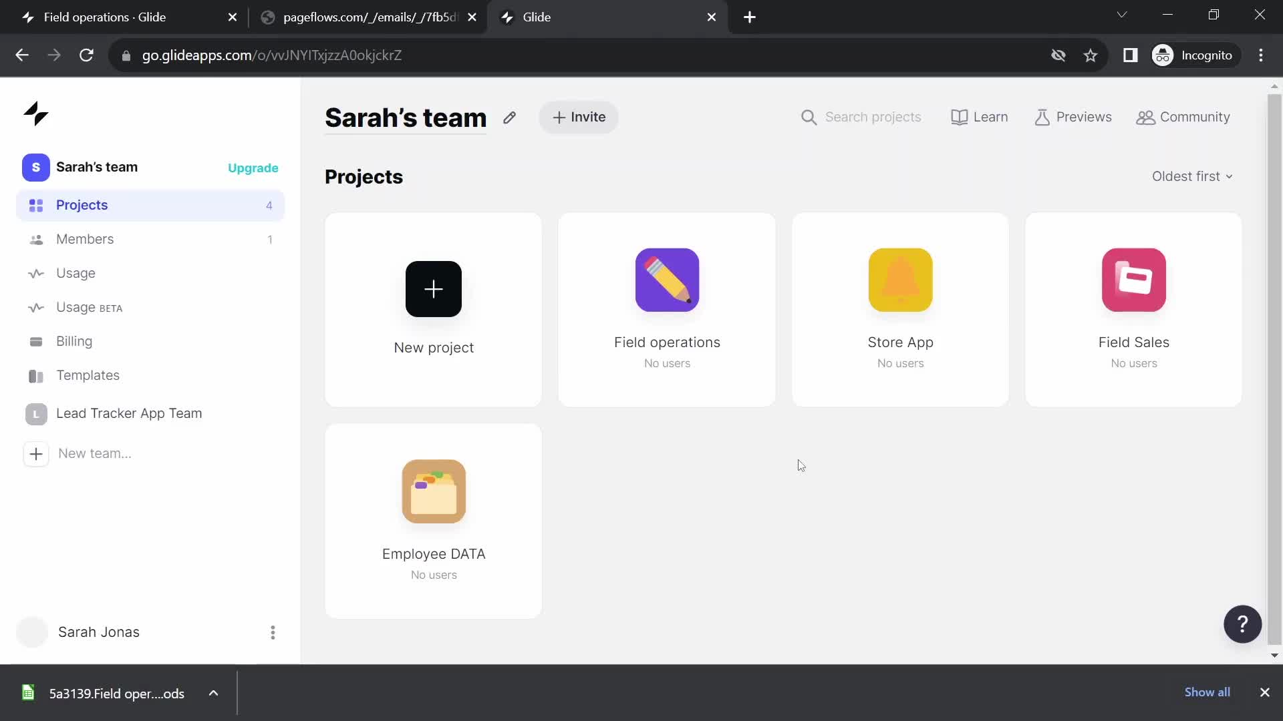Screen dimensions: 1283x721
Task: Click the browser back arrow
Action: tap(22, 55)
